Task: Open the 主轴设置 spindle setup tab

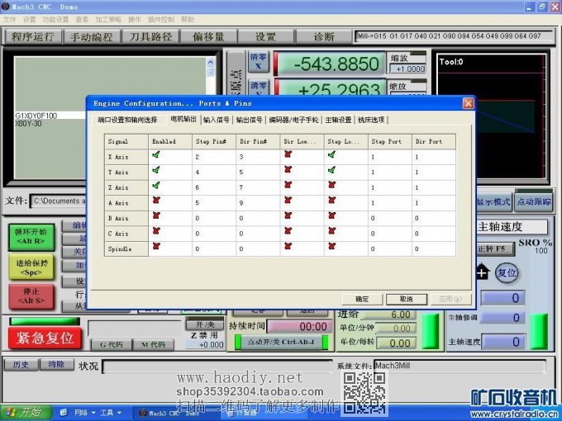Action: [338, 120]
